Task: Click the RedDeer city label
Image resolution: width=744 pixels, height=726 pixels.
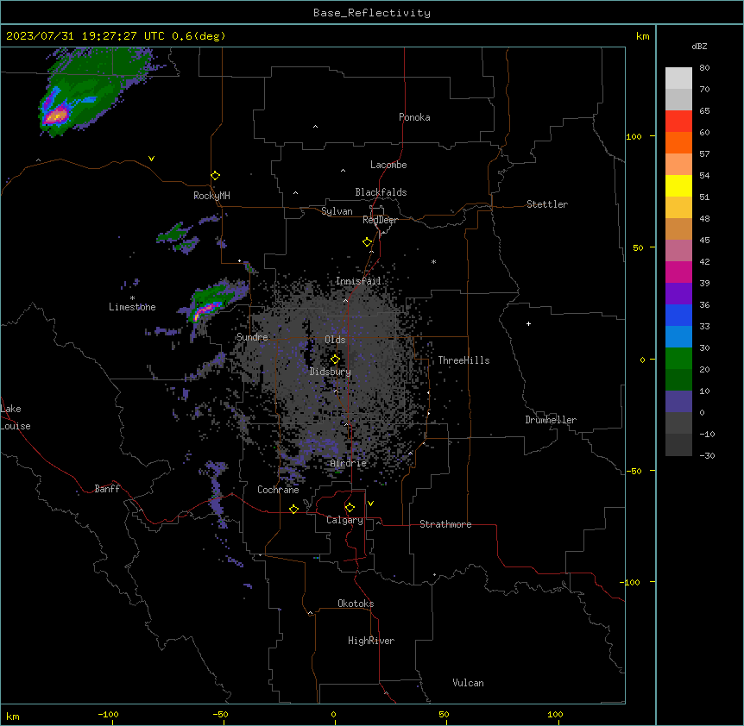Action: pos(380,220)
